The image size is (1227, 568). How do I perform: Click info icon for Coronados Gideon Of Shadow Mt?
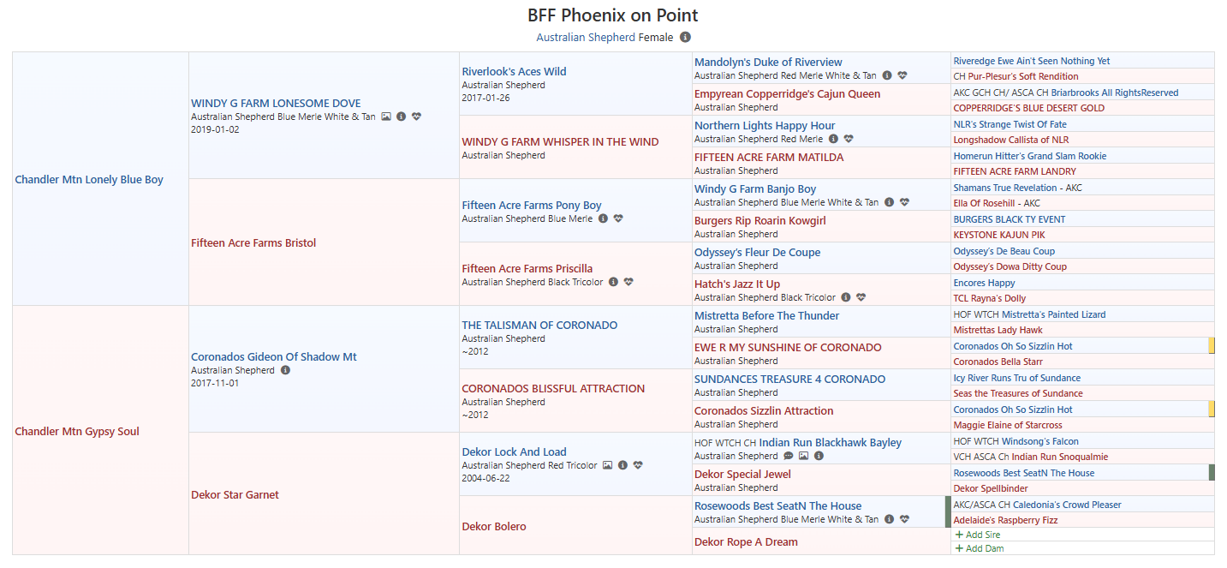pyautogui.click(x=285, y=370)
